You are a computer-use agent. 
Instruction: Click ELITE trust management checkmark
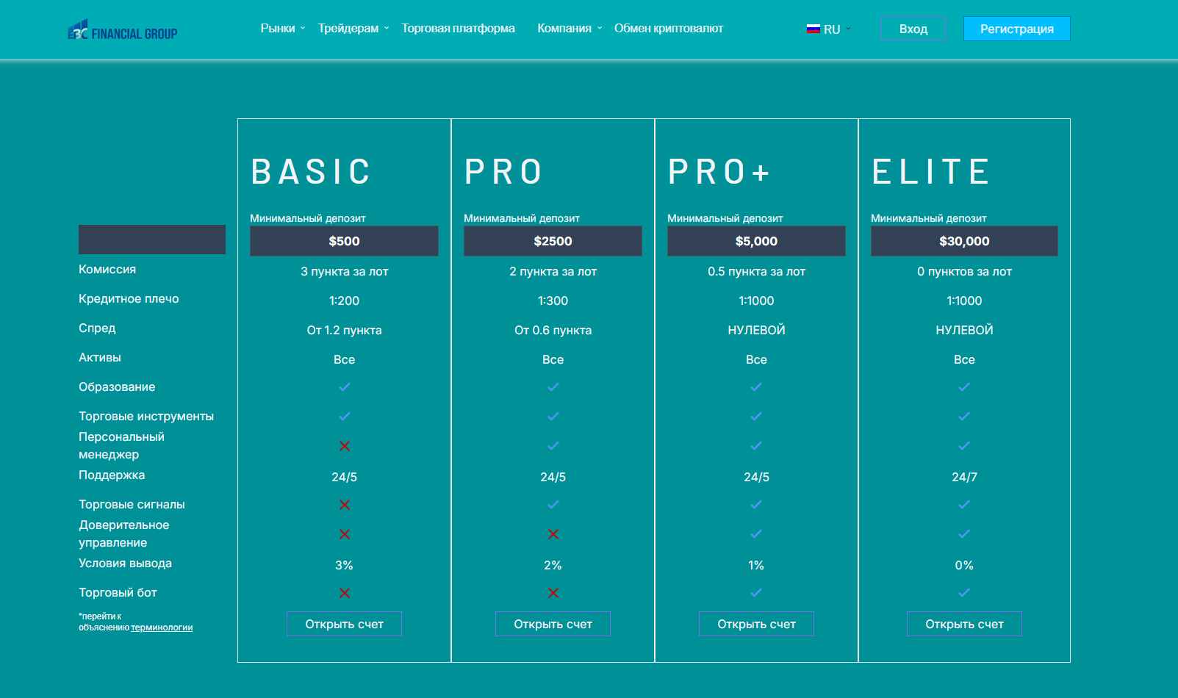[x=964, y=534]
